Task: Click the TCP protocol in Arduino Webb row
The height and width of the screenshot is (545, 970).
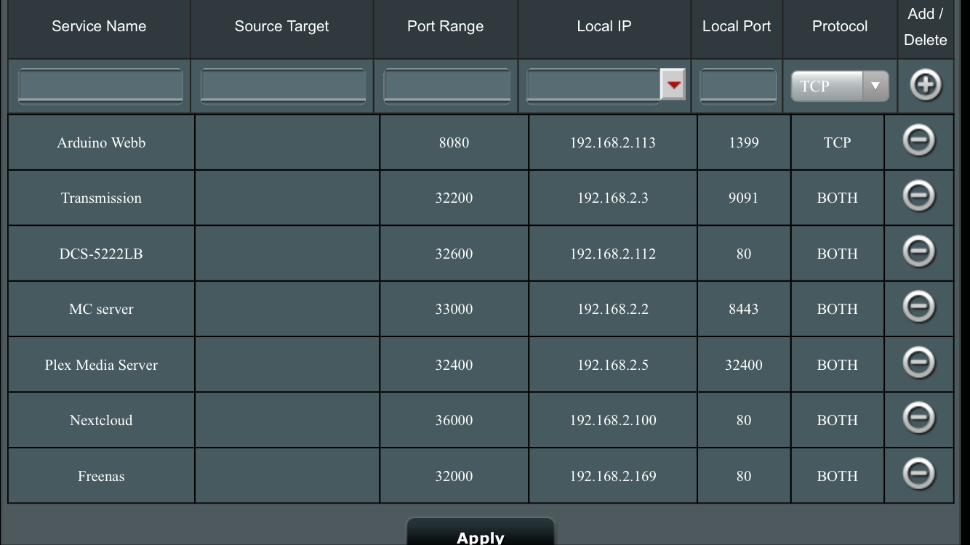Action: [x=837, y=142]
